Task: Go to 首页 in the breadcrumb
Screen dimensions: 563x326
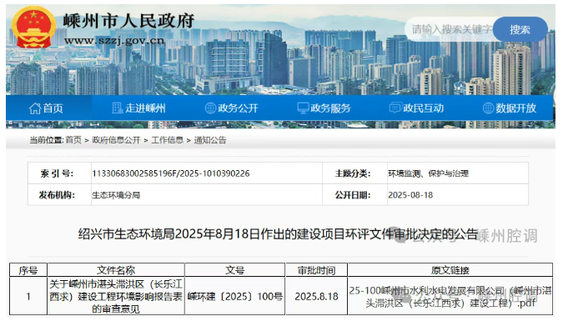Action: [x=73, y=140]
